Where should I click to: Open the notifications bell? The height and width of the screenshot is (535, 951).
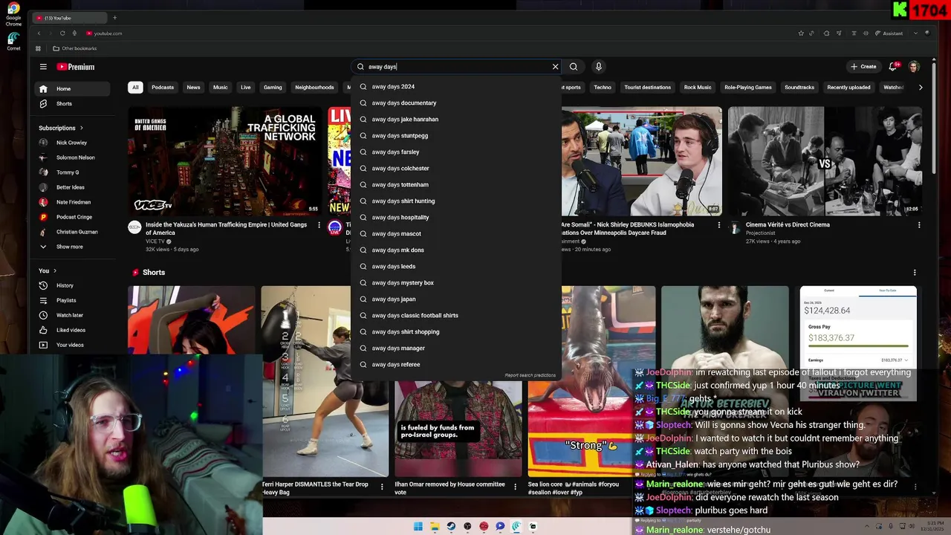pos(893,67)
